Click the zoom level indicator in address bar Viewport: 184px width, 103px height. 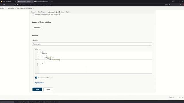(x=166, y=5)
